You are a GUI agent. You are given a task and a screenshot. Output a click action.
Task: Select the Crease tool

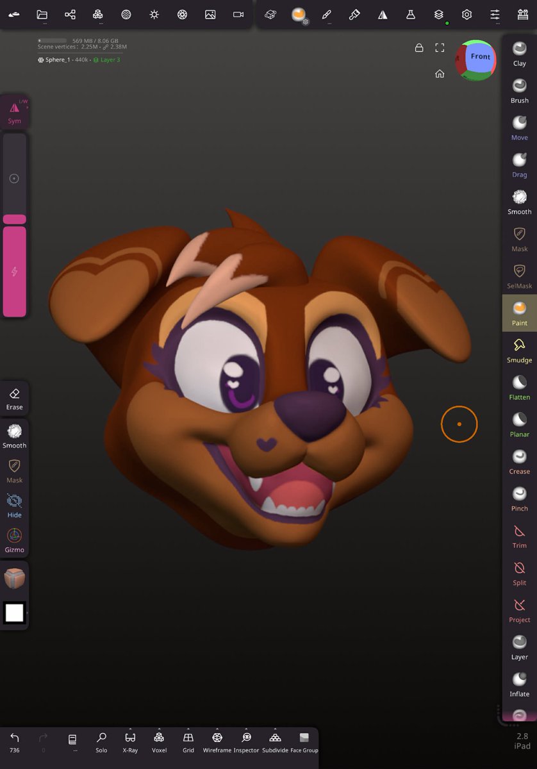click(x=520, y=462)
